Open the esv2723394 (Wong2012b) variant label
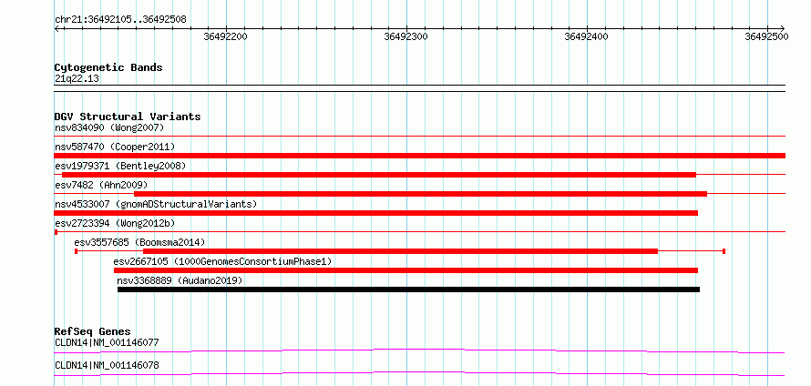This screenshot has height=386, width=811. click(x=115, y=223)
